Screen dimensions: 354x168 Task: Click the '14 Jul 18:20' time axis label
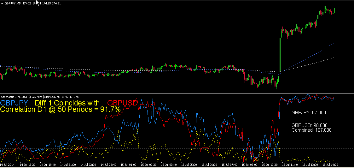28,165
